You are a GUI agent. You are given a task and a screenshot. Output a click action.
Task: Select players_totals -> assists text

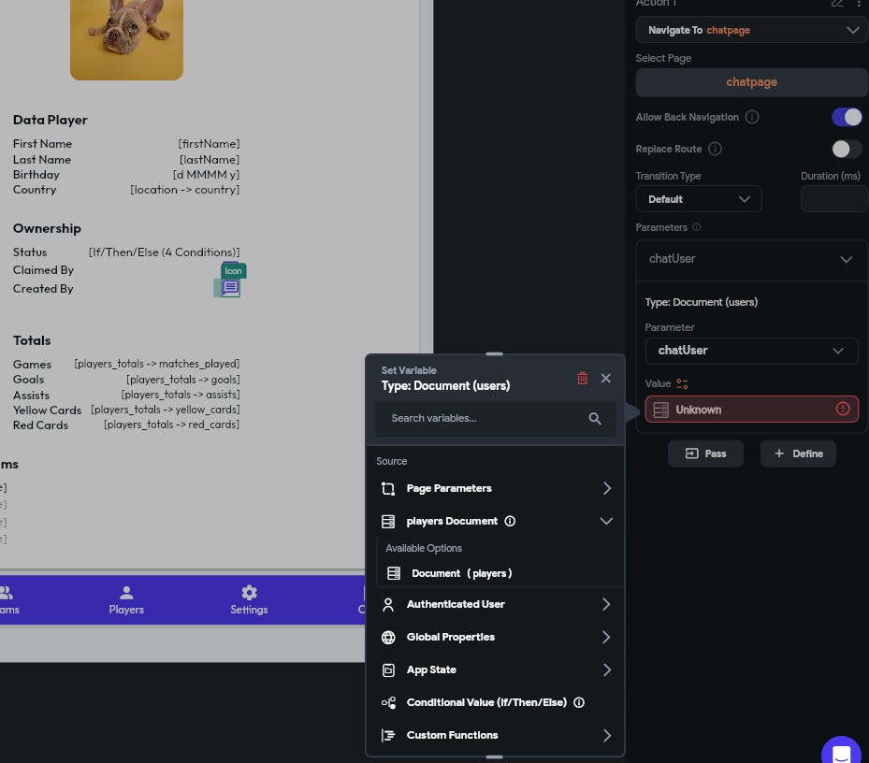coord(181,395)
